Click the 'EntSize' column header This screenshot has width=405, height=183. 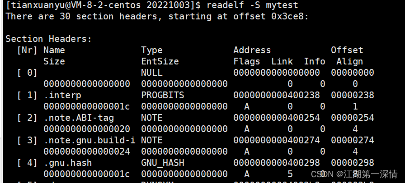tap(160, 61)
